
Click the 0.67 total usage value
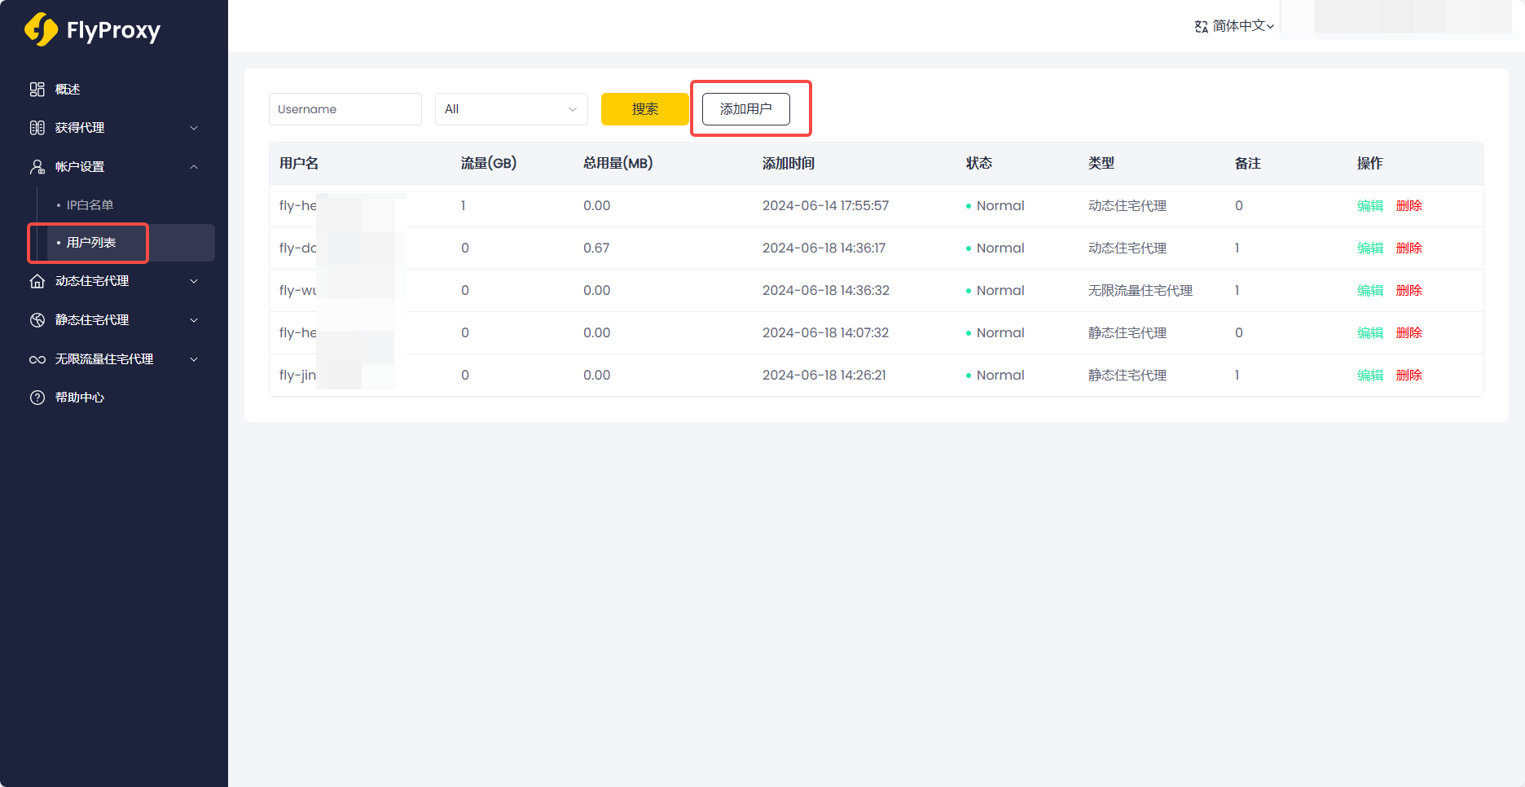pos(596,248)
